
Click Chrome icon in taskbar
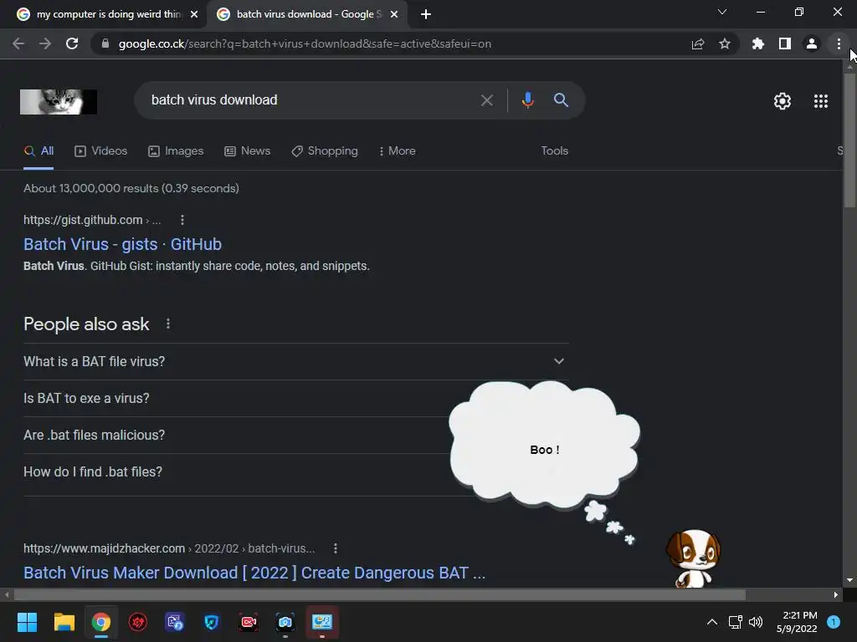click(101, 622)
